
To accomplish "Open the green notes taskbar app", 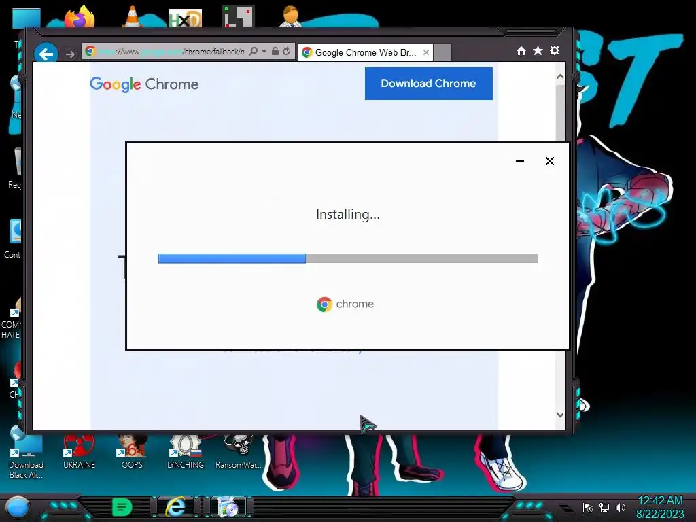I will tap(122, 507).
